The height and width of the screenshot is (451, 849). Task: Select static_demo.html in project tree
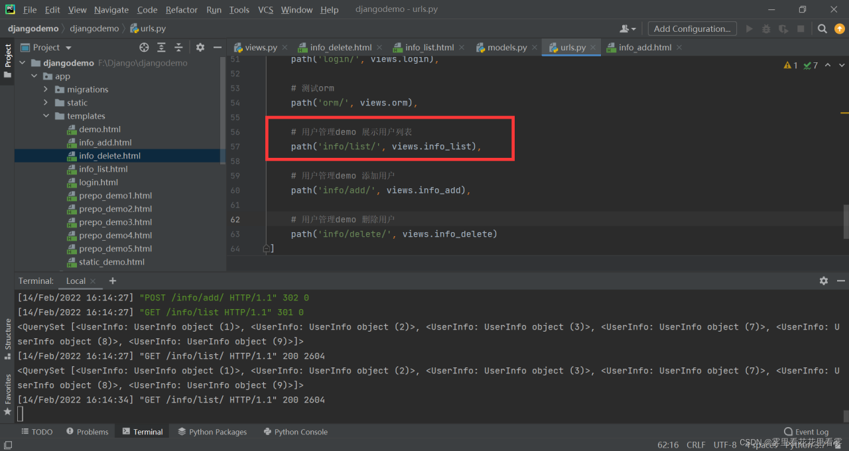tap(111, 262)
